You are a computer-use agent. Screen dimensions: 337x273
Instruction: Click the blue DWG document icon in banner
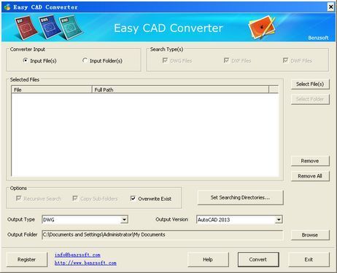pyautogui.click(x=50, y=27)
